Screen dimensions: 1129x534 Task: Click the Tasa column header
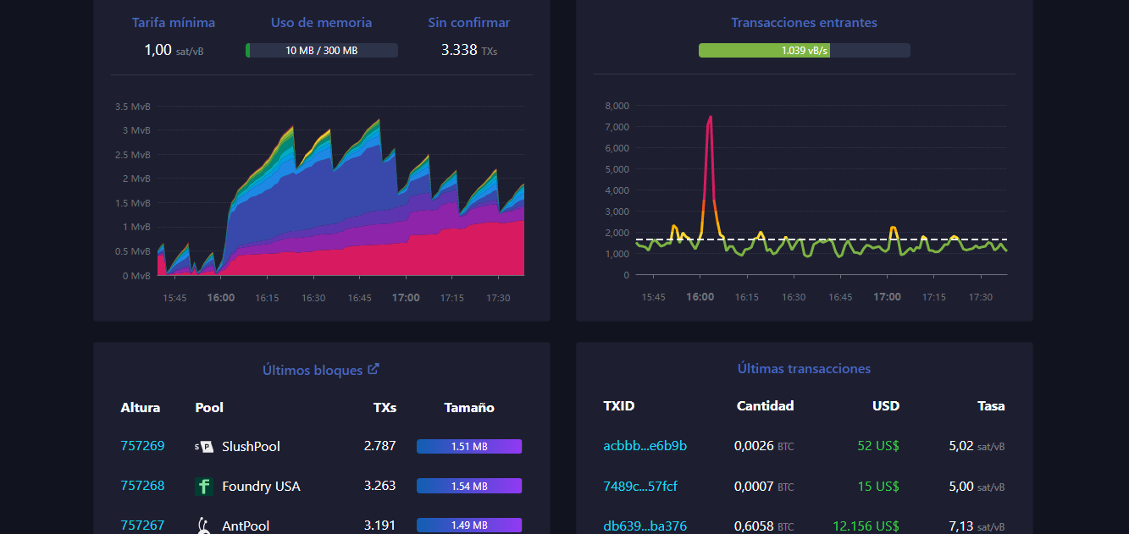[991, 405]
